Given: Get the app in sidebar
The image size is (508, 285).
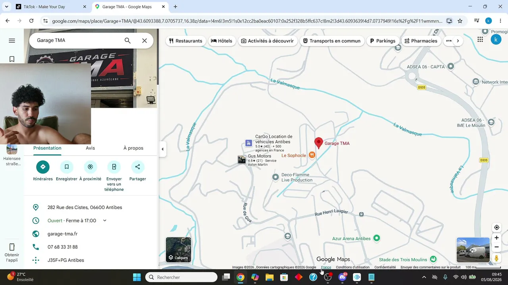Looking at the screenshot, I should [x=12, y=252].
